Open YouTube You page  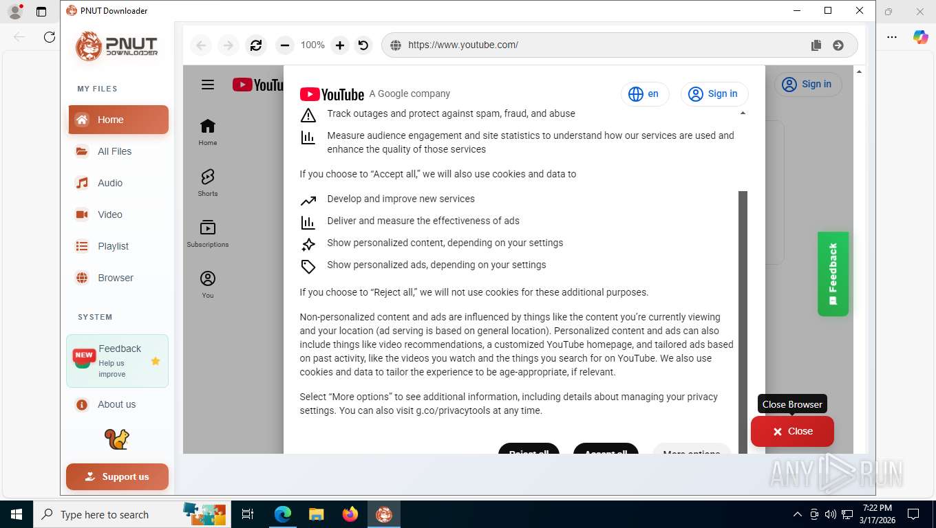pos(208,285)
